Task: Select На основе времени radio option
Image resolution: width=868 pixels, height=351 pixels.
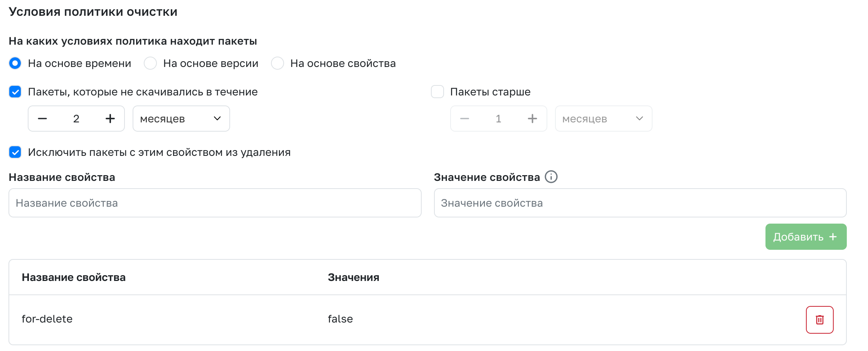Action: point(15,63)
